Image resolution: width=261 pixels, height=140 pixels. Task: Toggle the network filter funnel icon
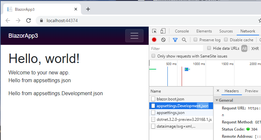[175, 40]
